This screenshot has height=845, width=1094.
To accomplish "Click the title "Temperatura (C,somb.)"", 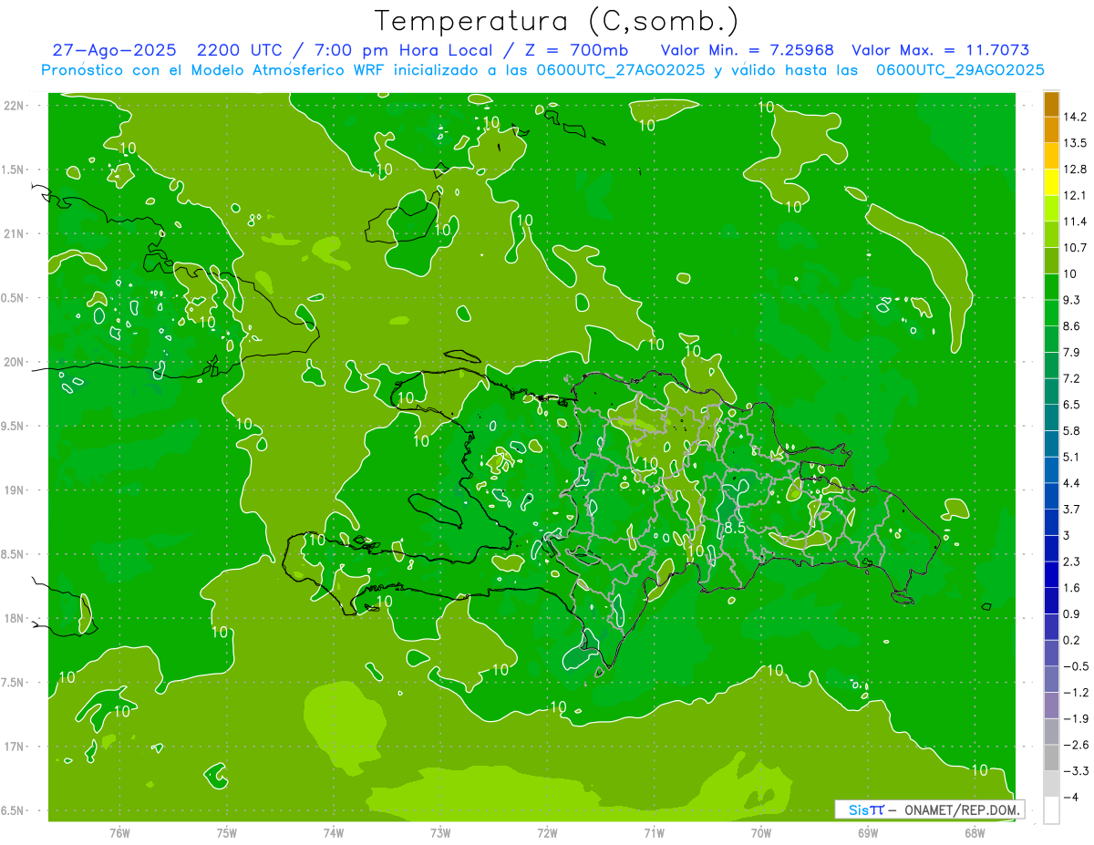I will [x=557, y=21].
